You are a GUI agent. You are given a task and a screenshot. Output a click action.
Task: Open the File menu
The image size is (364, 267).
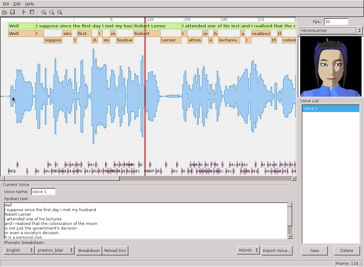pos(6,4)
